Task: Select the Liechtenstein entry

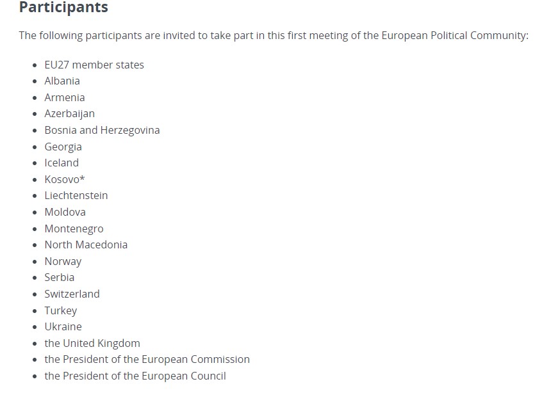Action: click(x=76, y=195)
